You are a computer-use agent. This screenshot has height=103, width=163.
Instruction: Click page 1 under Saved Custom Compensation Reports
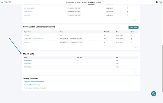pos(135,46)
